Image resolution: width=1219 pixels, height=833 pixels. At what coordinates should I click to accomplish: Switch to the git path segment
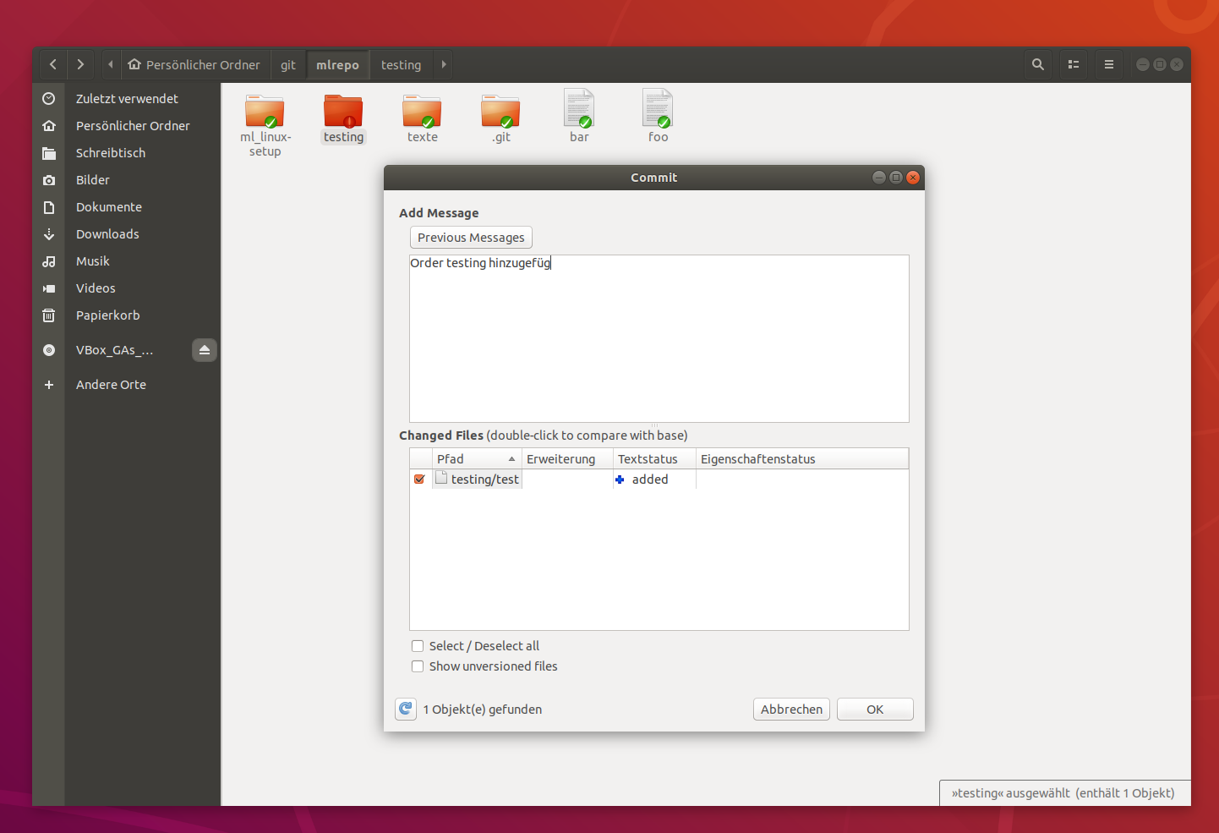point(288,65)
